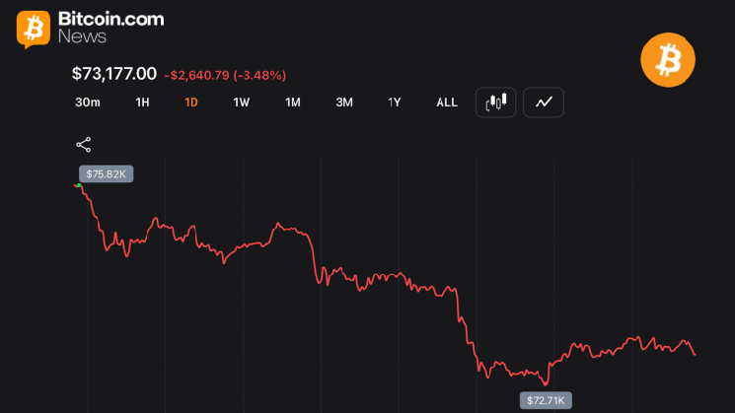The width and height of the screenshot is (735, 413).
Task: Select the 1D time range
Action: click(191, 103)
